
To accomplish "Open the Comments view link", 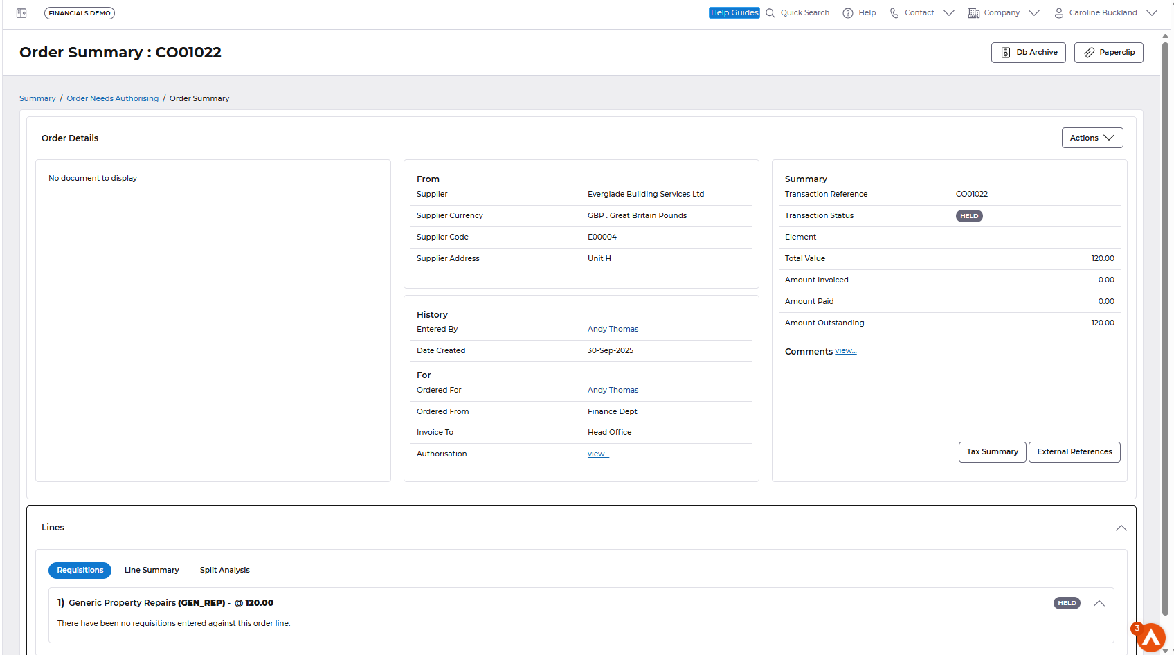I will pyautogui.click(x=845, y=351).
